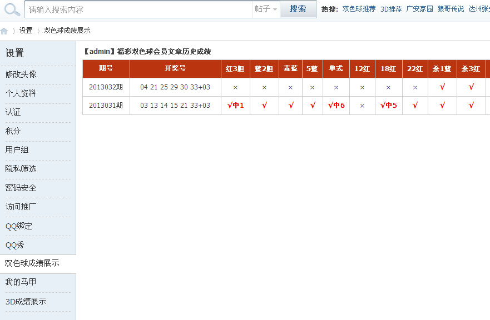Click the 单式 column header
This screenshot has width=490, height=320.
coord(336,69)
